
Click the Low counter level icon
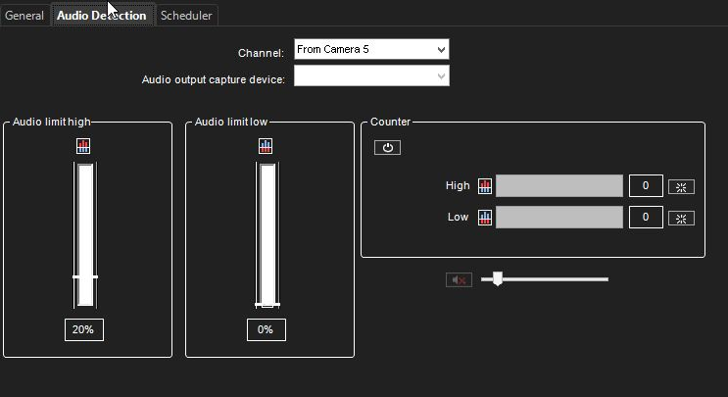(x=484, y=218)
